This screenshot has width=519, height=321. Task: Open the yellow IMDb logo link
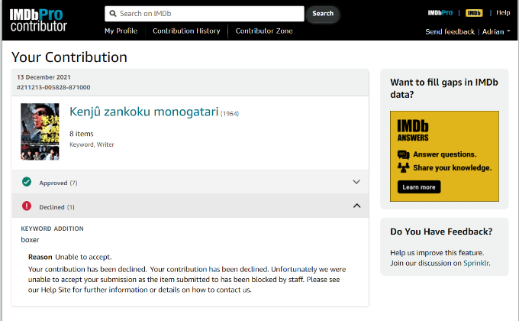474,13
